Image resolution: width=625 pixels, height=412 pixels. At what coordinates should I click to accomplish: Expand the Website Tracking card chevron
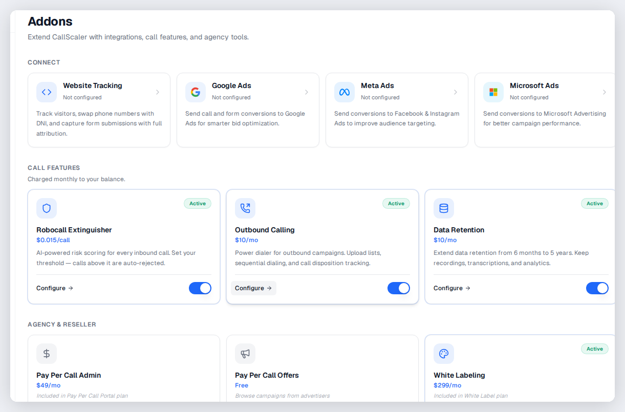tap(158, 92)
